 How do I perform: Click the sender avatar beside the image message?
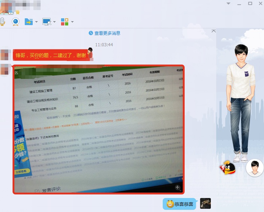tap(5, 69)
